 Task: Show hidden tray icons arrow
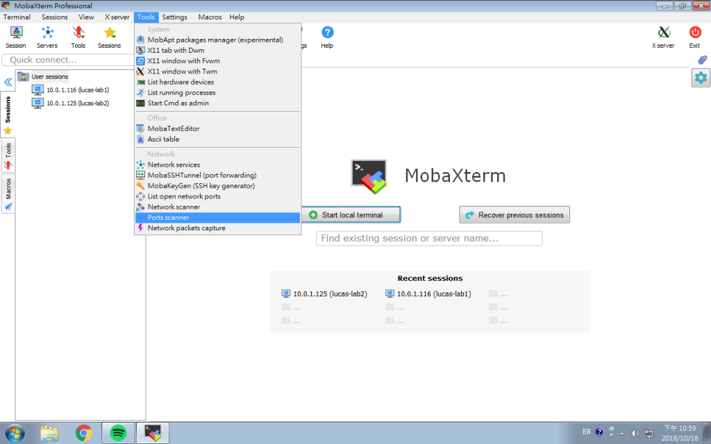(622, 434)
